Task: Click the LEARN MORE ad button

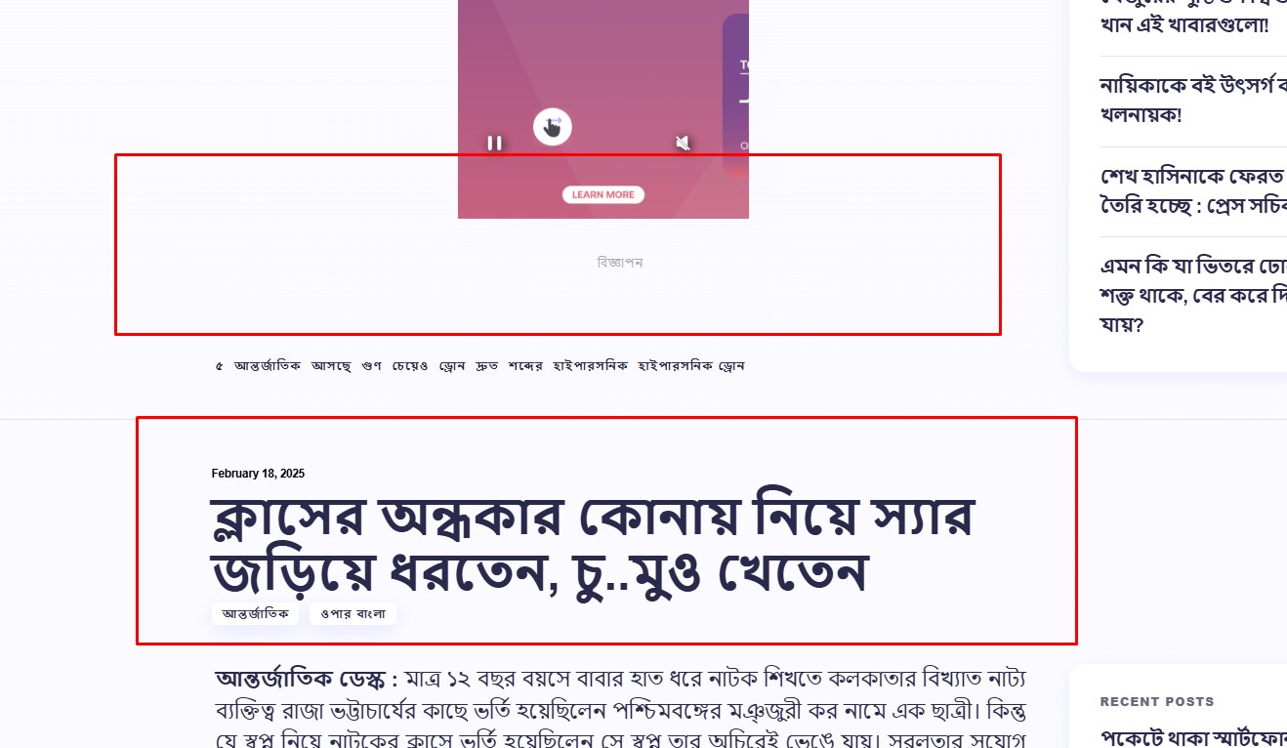Action: click(x=603, y=194)
